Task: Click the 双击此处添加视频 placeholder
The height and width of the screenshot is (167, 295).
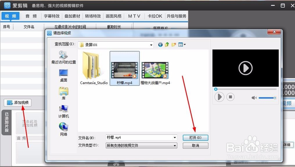Action: click(30, 123)
